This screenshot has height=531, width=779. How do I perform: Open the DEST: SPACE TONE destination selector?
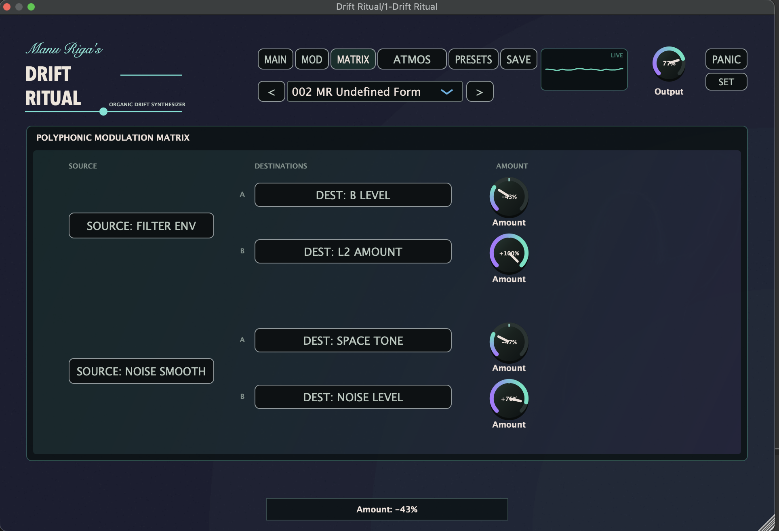coord(353,340)
